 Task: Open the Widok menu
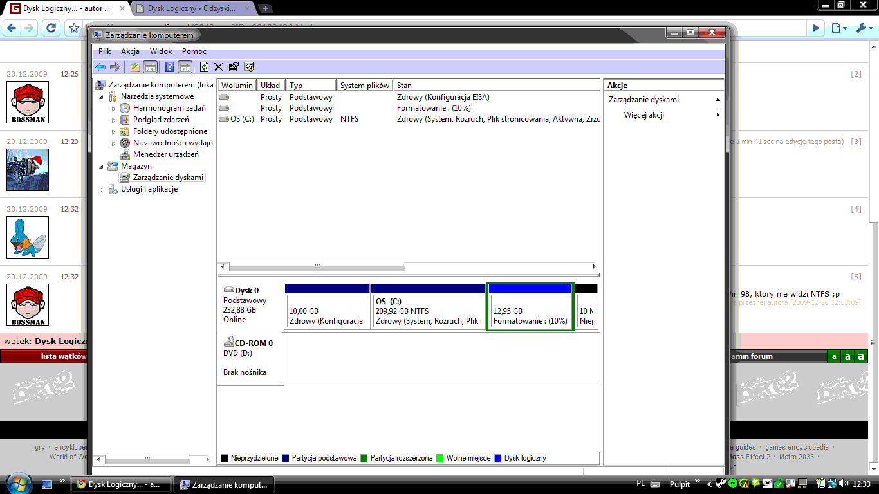click(161, 51)
